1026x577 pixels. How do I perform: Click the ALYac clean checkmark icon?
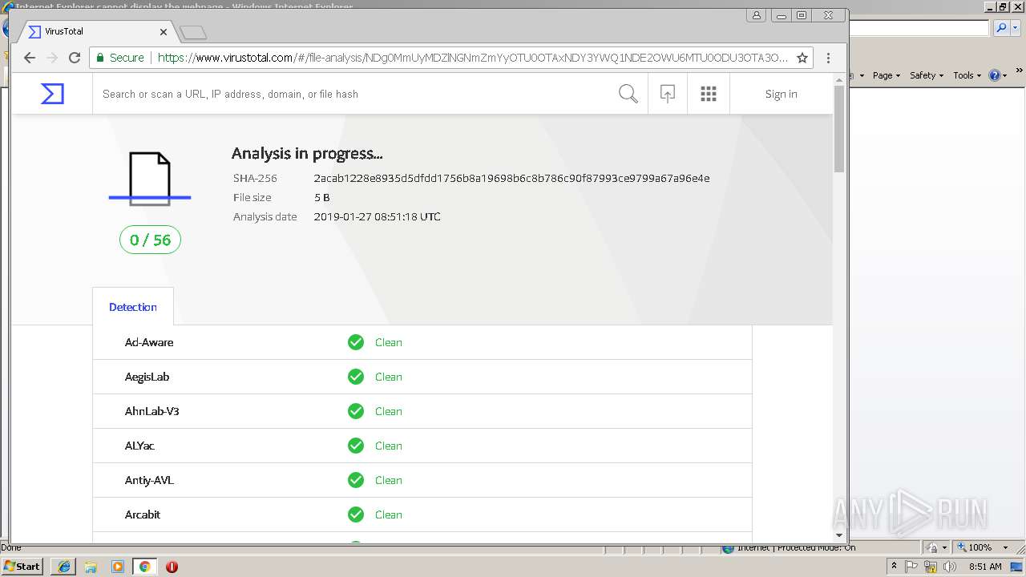point(356,446)
